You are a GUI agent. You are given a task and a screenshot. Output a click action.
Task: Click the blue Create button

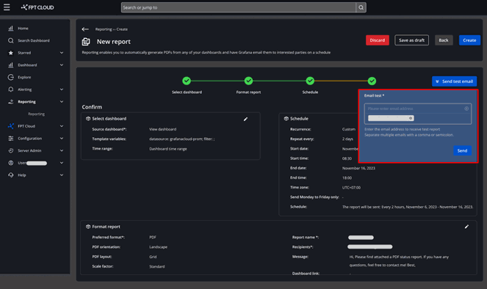pyautogui.click(x=469, y=40)
